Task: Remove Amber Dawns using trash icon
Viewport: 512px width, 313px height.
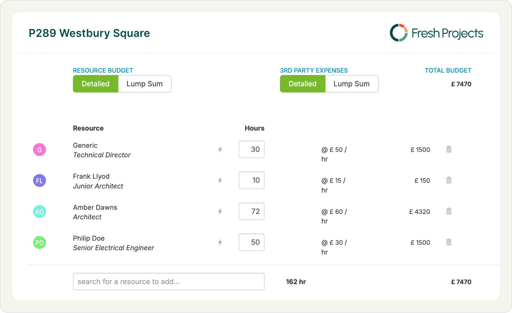Action: (449, 211)
